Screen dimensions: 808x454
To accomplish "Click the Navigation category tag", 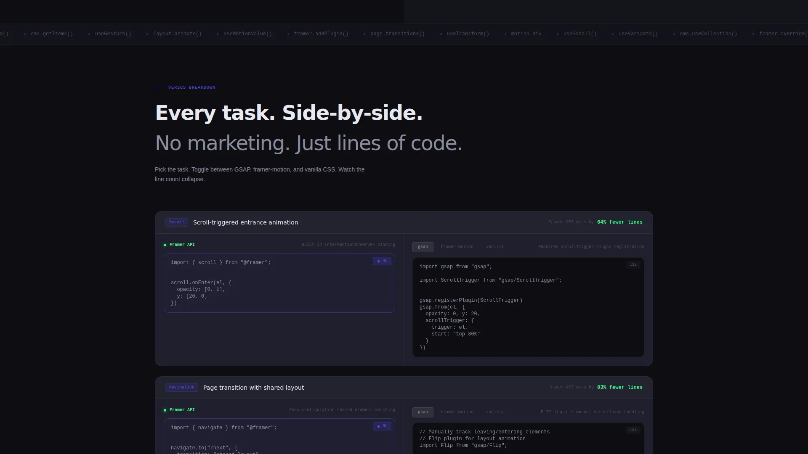I will coord(182,387).
